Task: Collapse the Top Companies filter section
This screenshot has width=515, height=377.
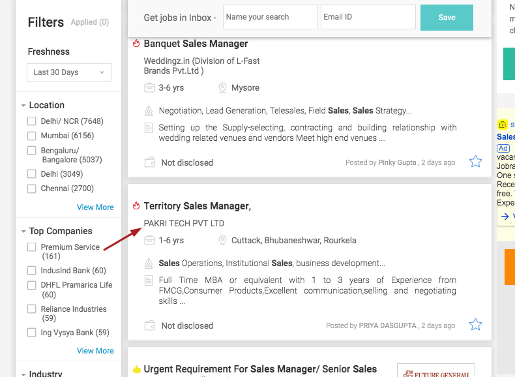Action: click(23, 232)
